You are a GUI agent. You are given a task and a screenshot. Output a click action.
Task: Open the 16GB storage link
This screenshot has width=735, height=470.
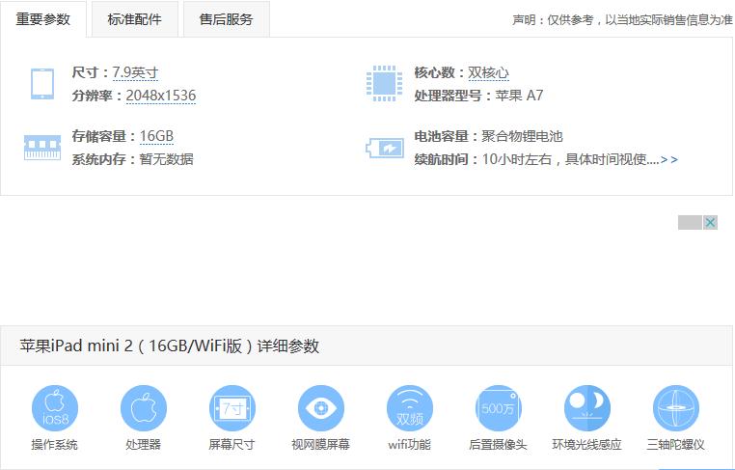(x=156, y=136)
